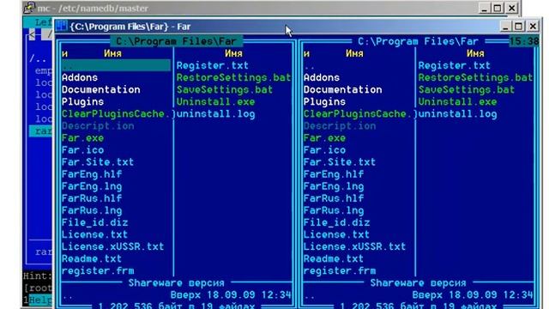Select FarRus.lng in right panel

(x=334, y=210)
